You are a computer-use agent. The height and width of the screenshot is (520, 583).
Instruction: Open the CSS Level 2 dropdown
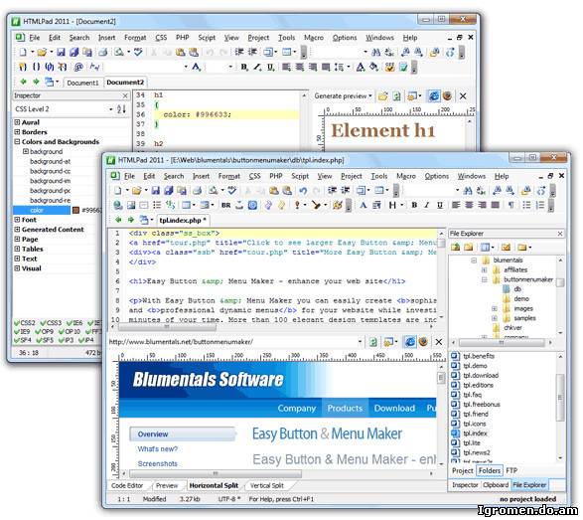pos(111,109)
